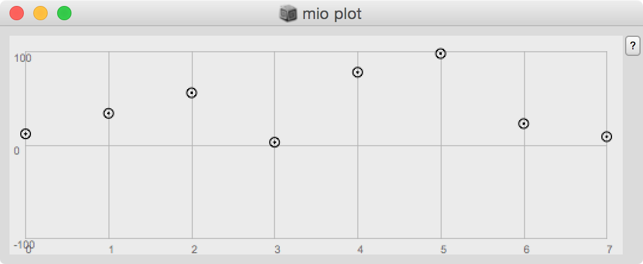Viewport: 643px width, 264px height.
Task: Click the yellow minimize window button
Action: tap(40, 13)
